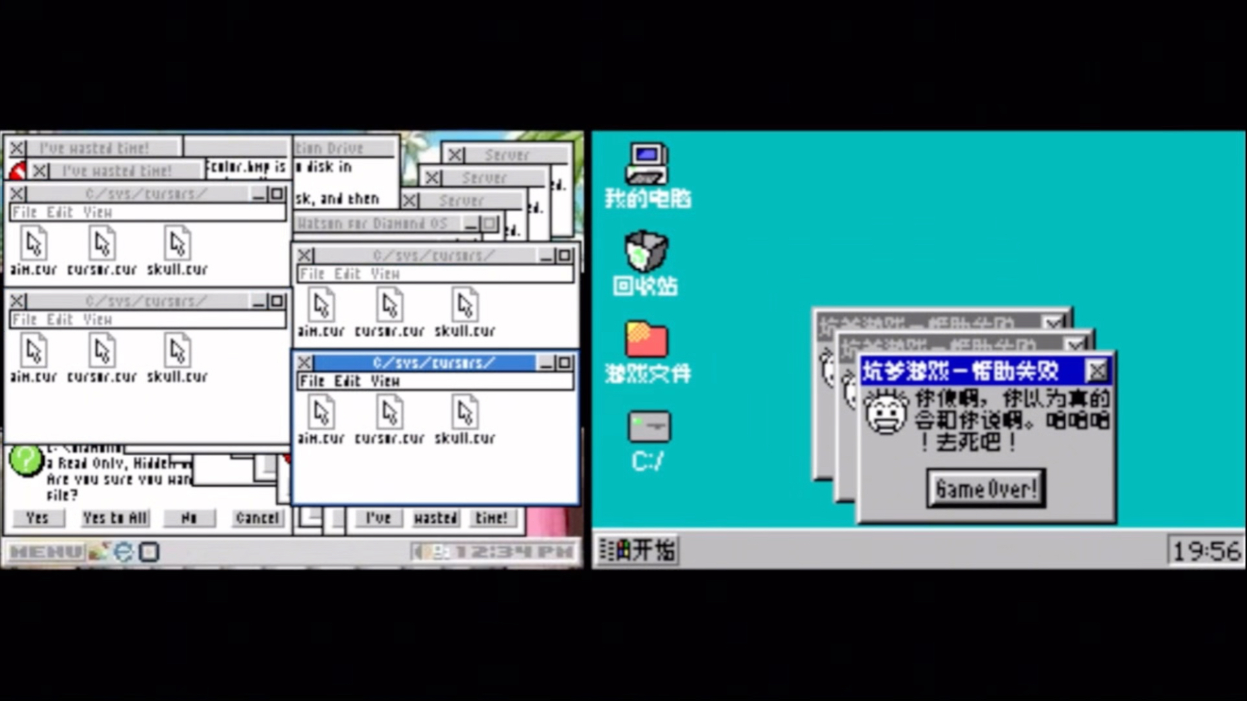Close the blue-titled cursors window

pos(304,363)
